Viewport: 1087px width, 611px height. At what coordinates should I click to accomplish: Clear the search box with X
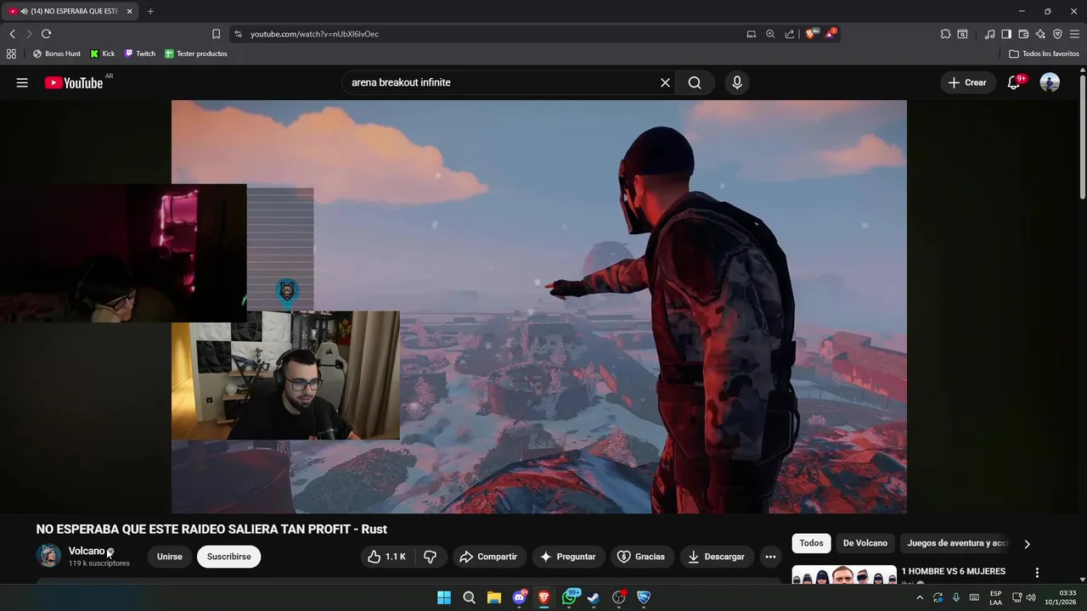(665, 82)
